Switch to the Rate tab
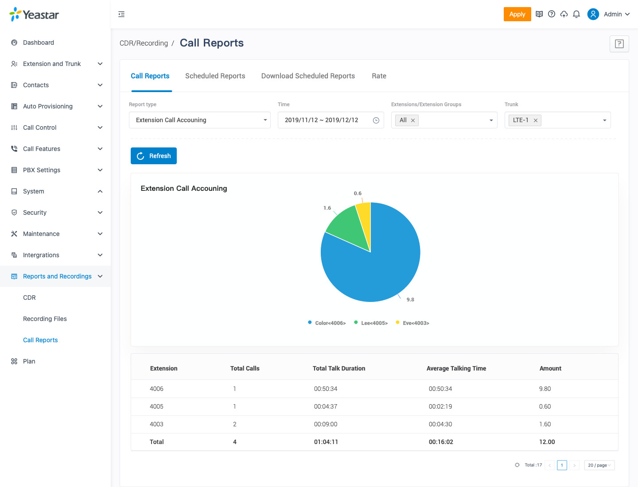638x487 pixels. (379, 76)
